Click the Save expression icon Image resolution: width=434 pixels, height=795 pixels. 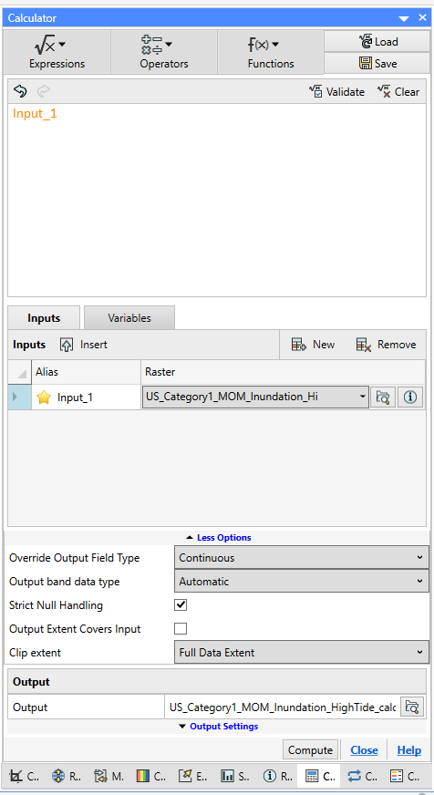tap(366, 64)
